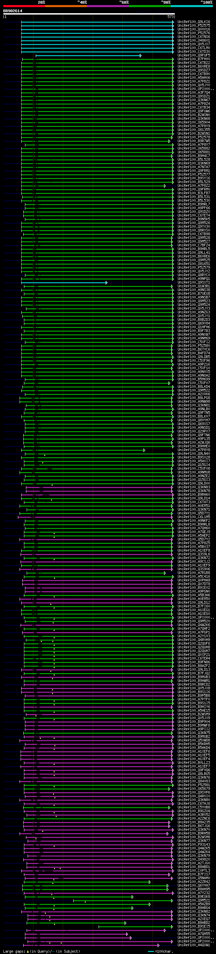Open the UniRef100_O65904 entry
The width and height of the screenshot is (216, 954).
coord(193,122)
